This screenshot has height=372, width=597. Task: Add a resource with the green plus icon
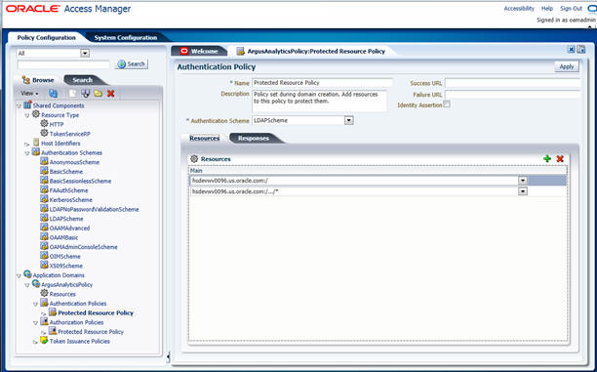547,159
